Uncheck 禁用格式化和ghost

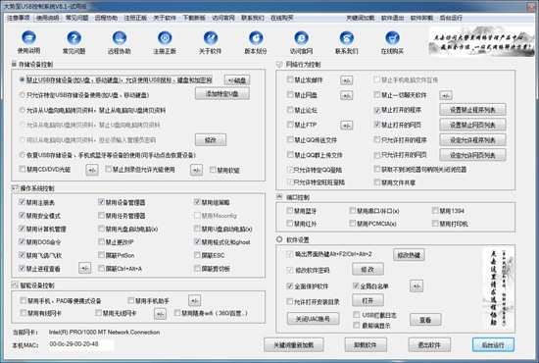point(197,241)
